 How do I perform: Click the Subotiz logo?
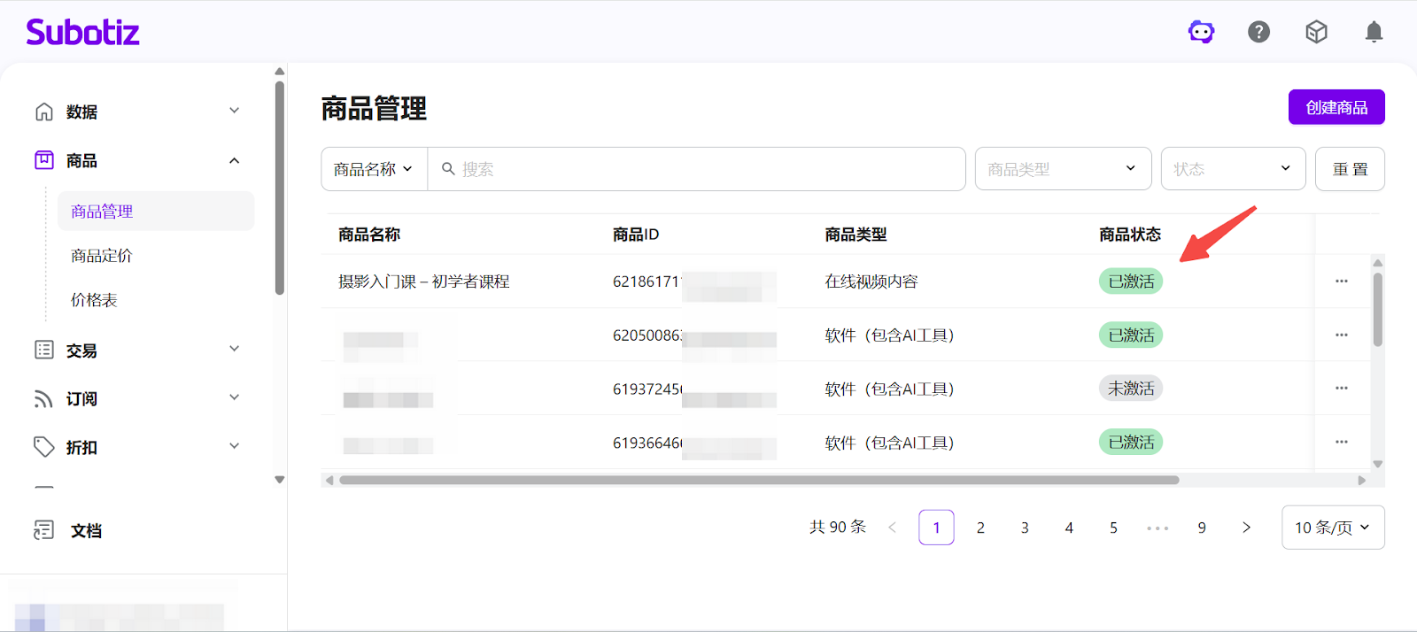pos(82,33)
